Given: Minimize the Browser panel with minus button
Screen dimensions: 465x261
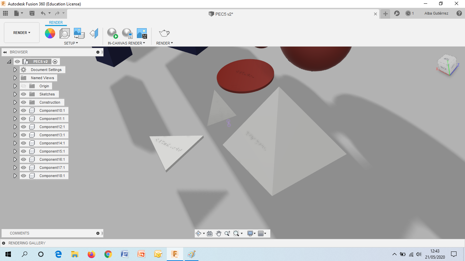Looking at the screenshot, I should (98, 52).
